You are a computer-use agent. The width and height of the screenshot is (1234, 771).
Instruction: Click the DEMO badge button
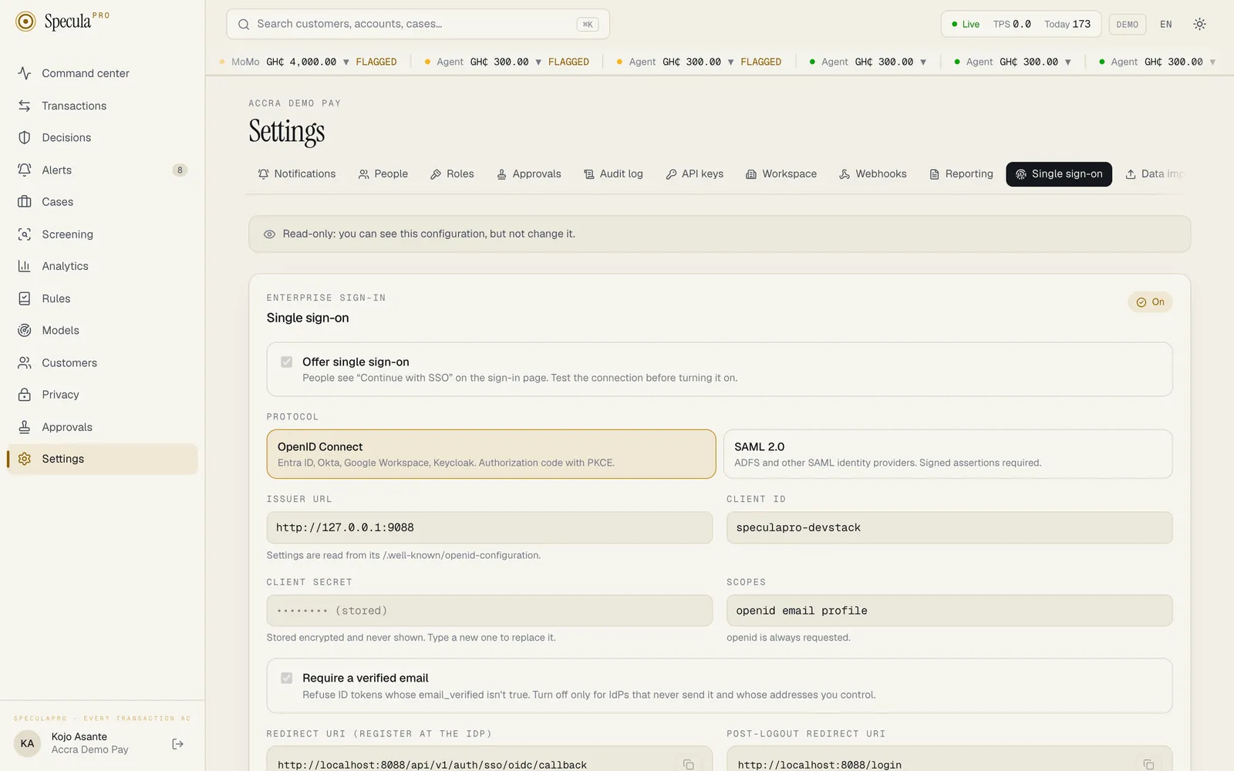1127,25
